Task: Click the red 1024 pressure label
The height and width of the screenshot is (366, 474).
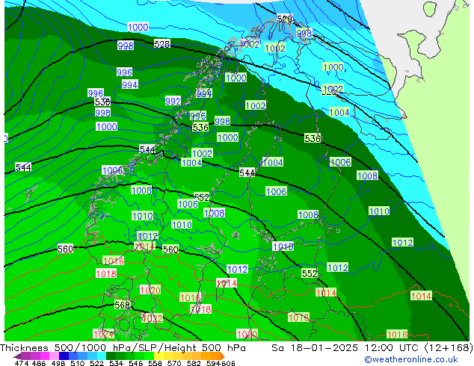Action: [x=103, y=334]
